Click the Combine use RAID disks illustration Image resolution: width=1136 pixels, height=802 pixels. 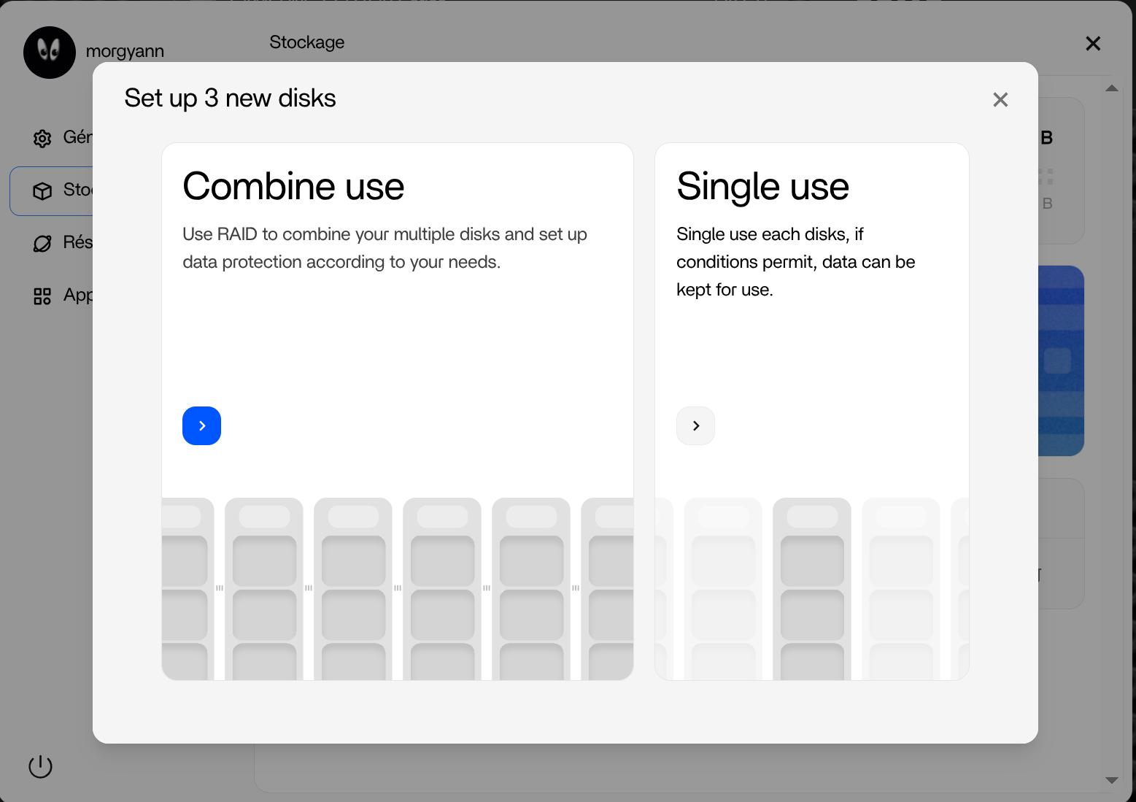[x=398, y=588]
